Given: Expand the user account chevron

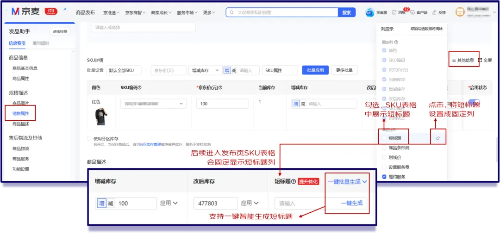Looking at the screenshot, I should 495,13.
